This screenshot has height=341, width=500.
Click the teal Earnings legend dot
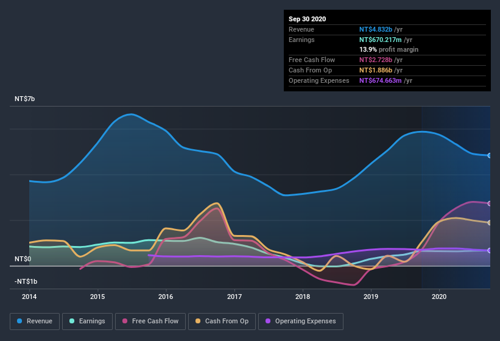point(72,321)
